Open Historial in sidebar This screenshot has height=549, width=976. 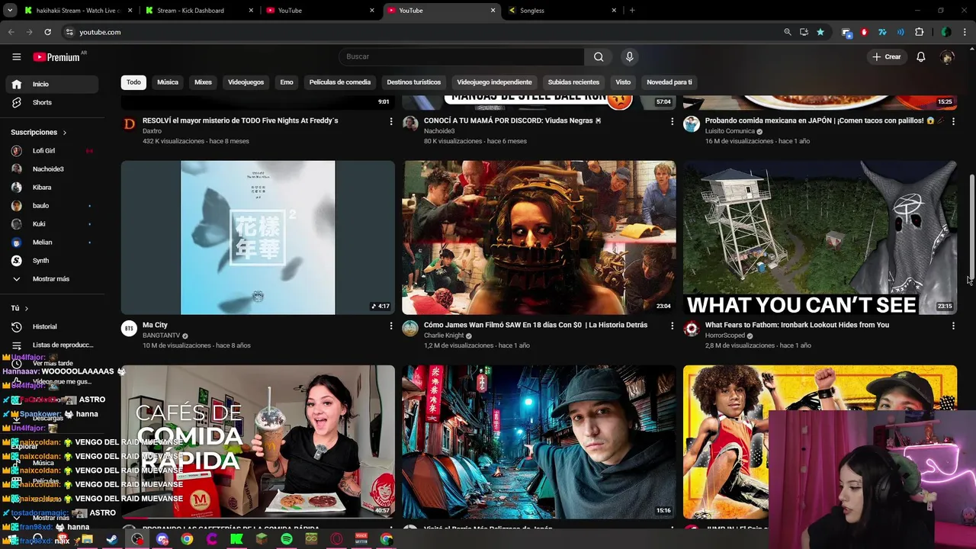tap(52, 326)
